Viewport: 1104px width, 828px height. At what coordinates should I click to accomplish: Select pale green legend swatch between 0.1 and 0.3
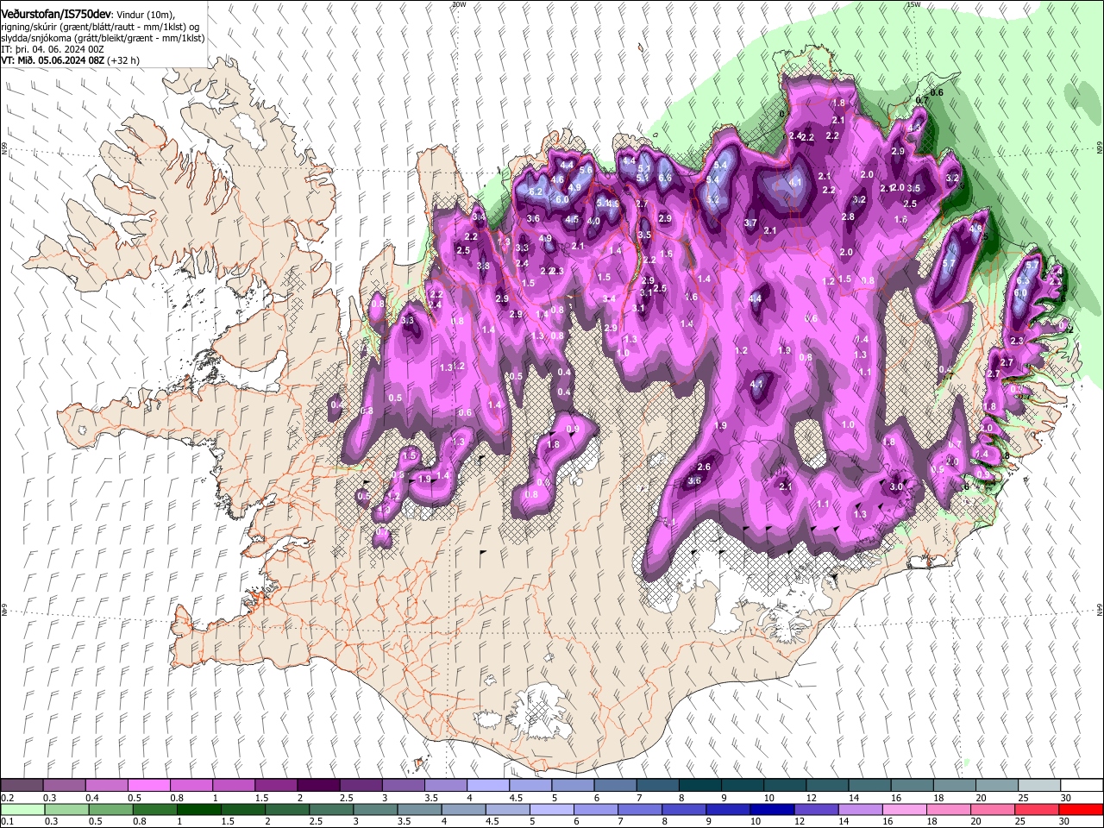[x=22, y=809]
